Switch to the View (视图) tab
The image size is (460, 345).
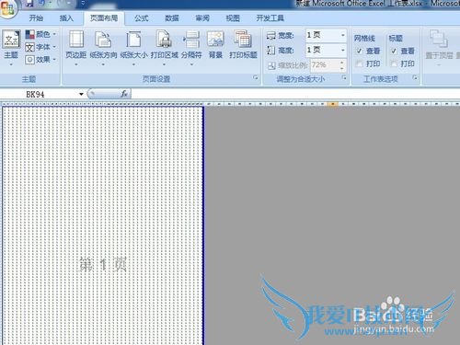(233, 18)
